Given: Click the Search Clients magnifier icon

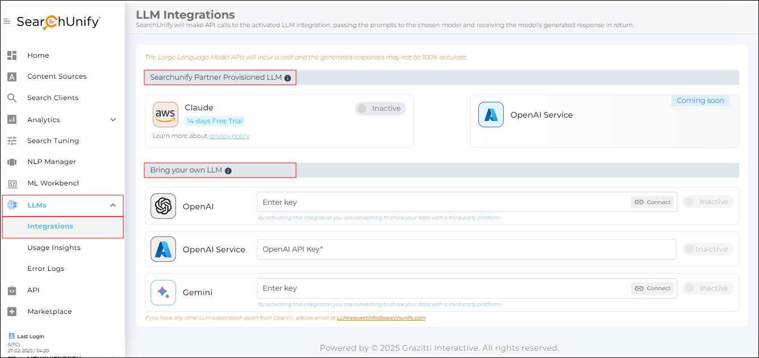Looking at the screenshot, I should coord(12,98).
